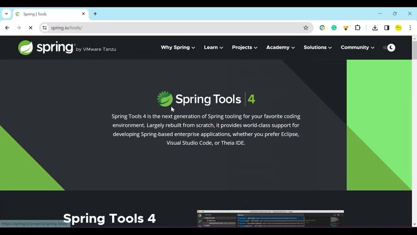Go back using browser back arrow

coord(7,28)
